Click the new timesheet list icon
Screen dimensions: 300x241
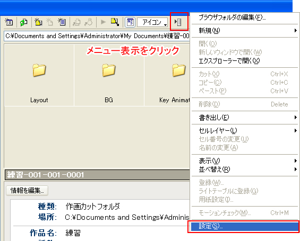tap(62, 22)
